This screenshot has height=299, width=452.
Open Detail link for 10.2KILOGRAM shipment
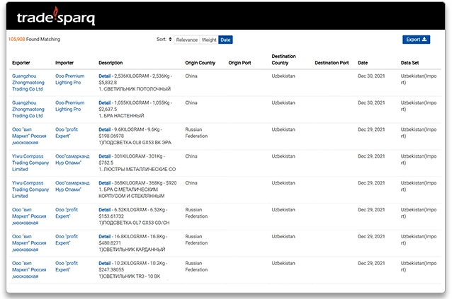pyautogui.click(x=105, y=264)
